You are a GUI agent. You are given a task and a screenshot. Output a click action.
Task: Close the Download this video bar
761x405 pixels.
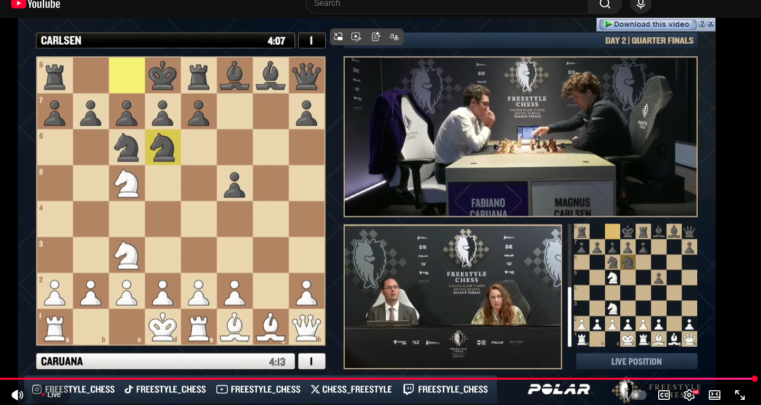(x=710, y=24)
